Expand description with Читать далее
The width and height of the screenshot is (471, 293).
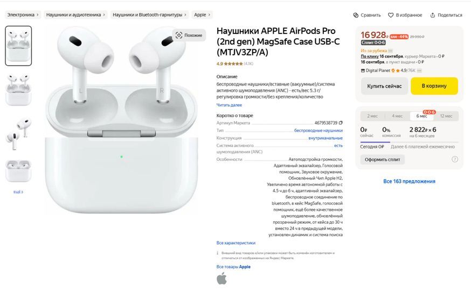(229, 105)
